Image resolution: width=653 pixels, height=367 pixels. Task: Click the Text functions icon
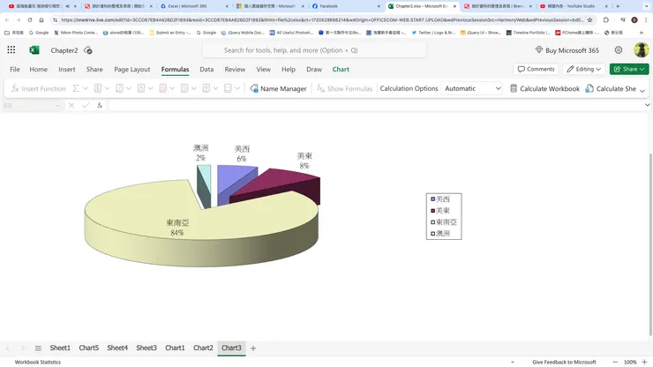(141, 88)
